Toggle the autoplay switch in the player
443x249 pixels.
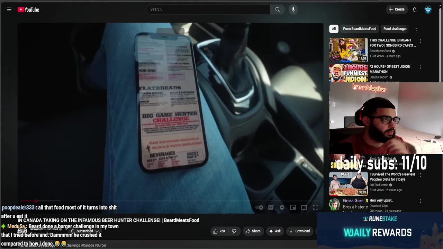[x=259, y=207]
